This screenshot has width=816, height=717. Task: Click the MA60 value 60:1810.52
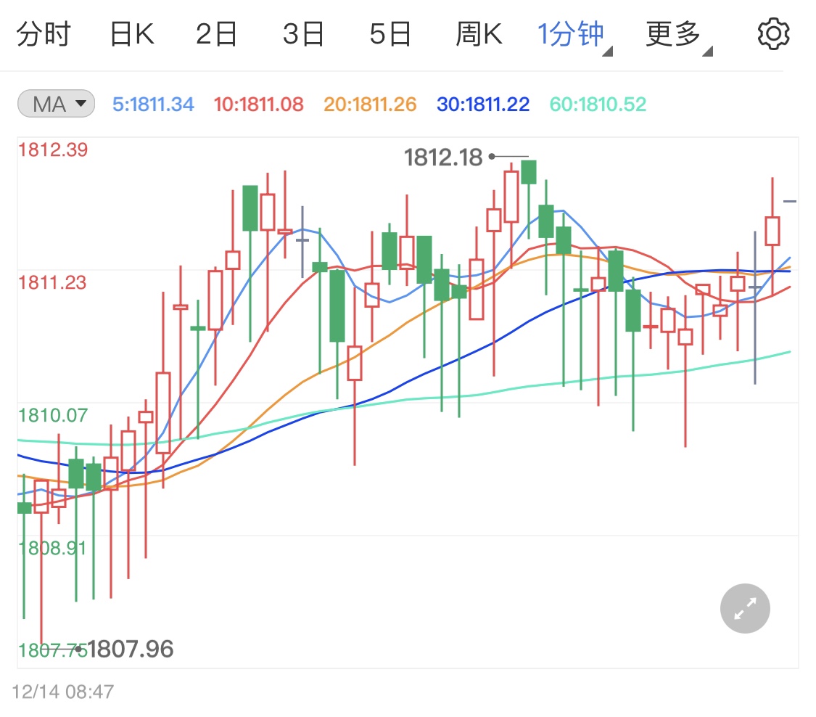tap(598, 105)
